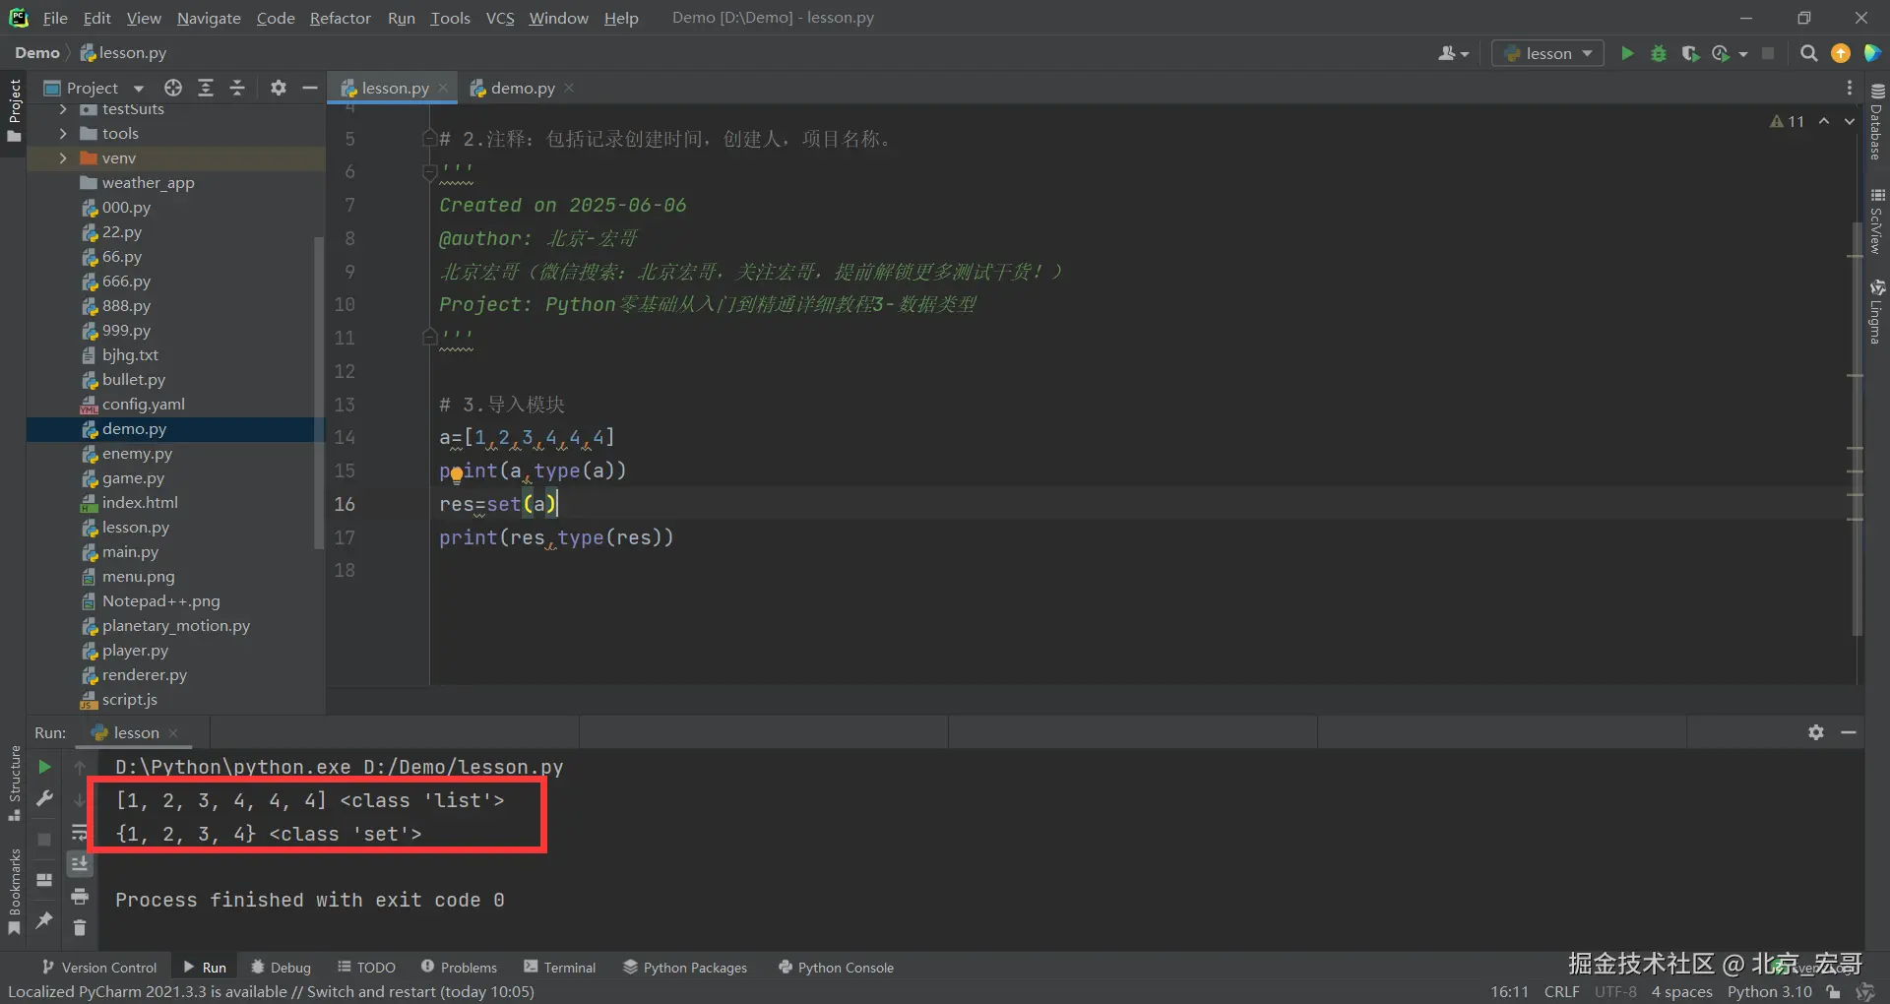Open Search Everywhere magnifier icon

pos(1808,53)
